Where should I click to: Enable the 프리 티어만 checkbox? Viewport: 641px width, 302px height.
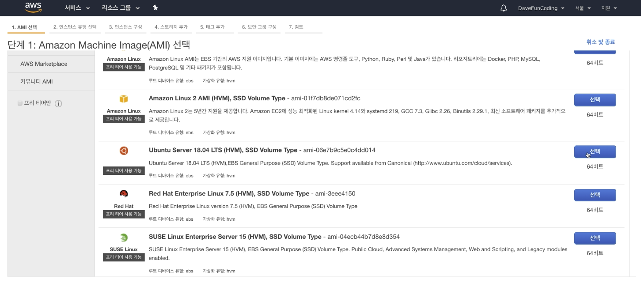coord(20,103)
